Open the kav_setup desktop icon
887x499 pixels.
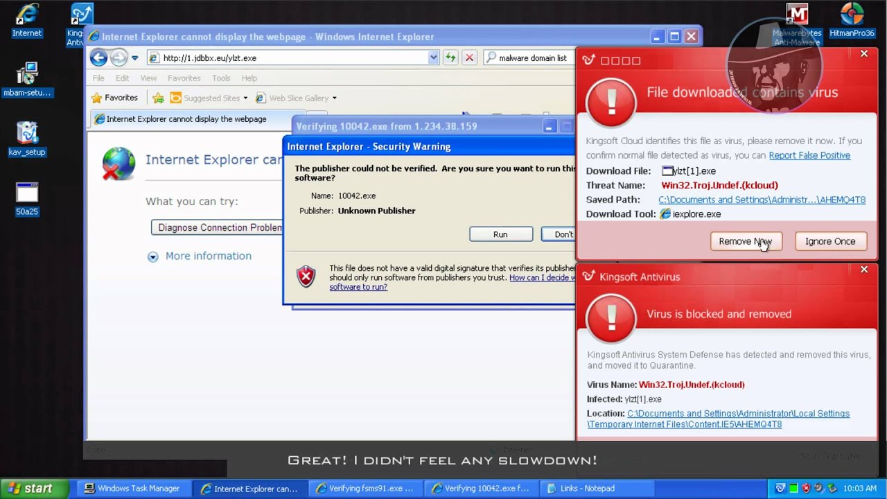[x=27, y=139]
